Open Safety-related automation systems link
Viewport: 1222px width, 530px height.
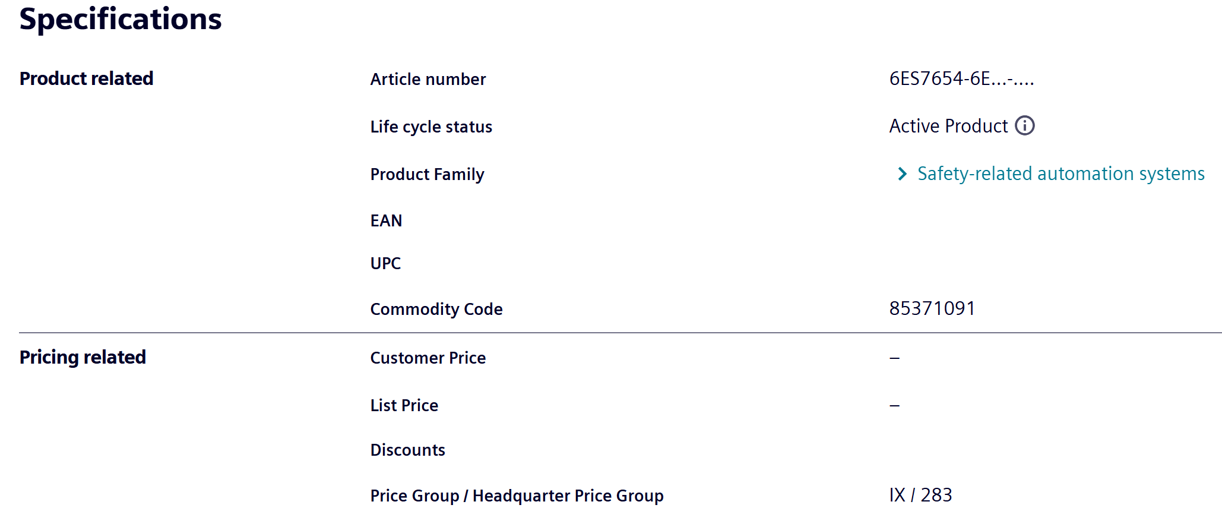pyautogui.click(x=1060, y=174)
